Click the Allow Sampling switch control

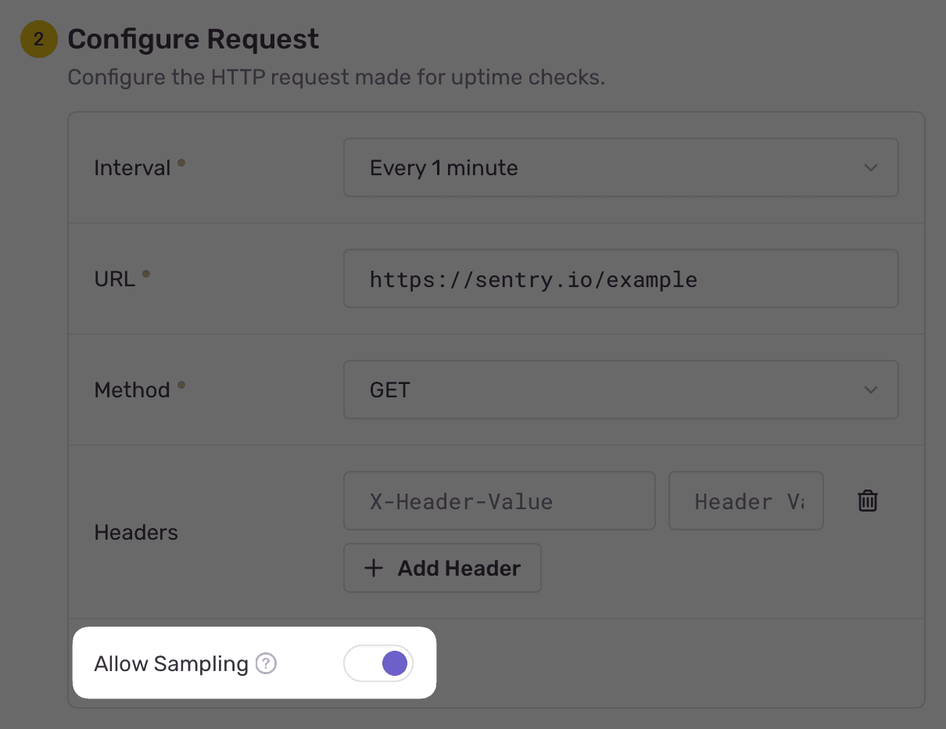[378, 663]
